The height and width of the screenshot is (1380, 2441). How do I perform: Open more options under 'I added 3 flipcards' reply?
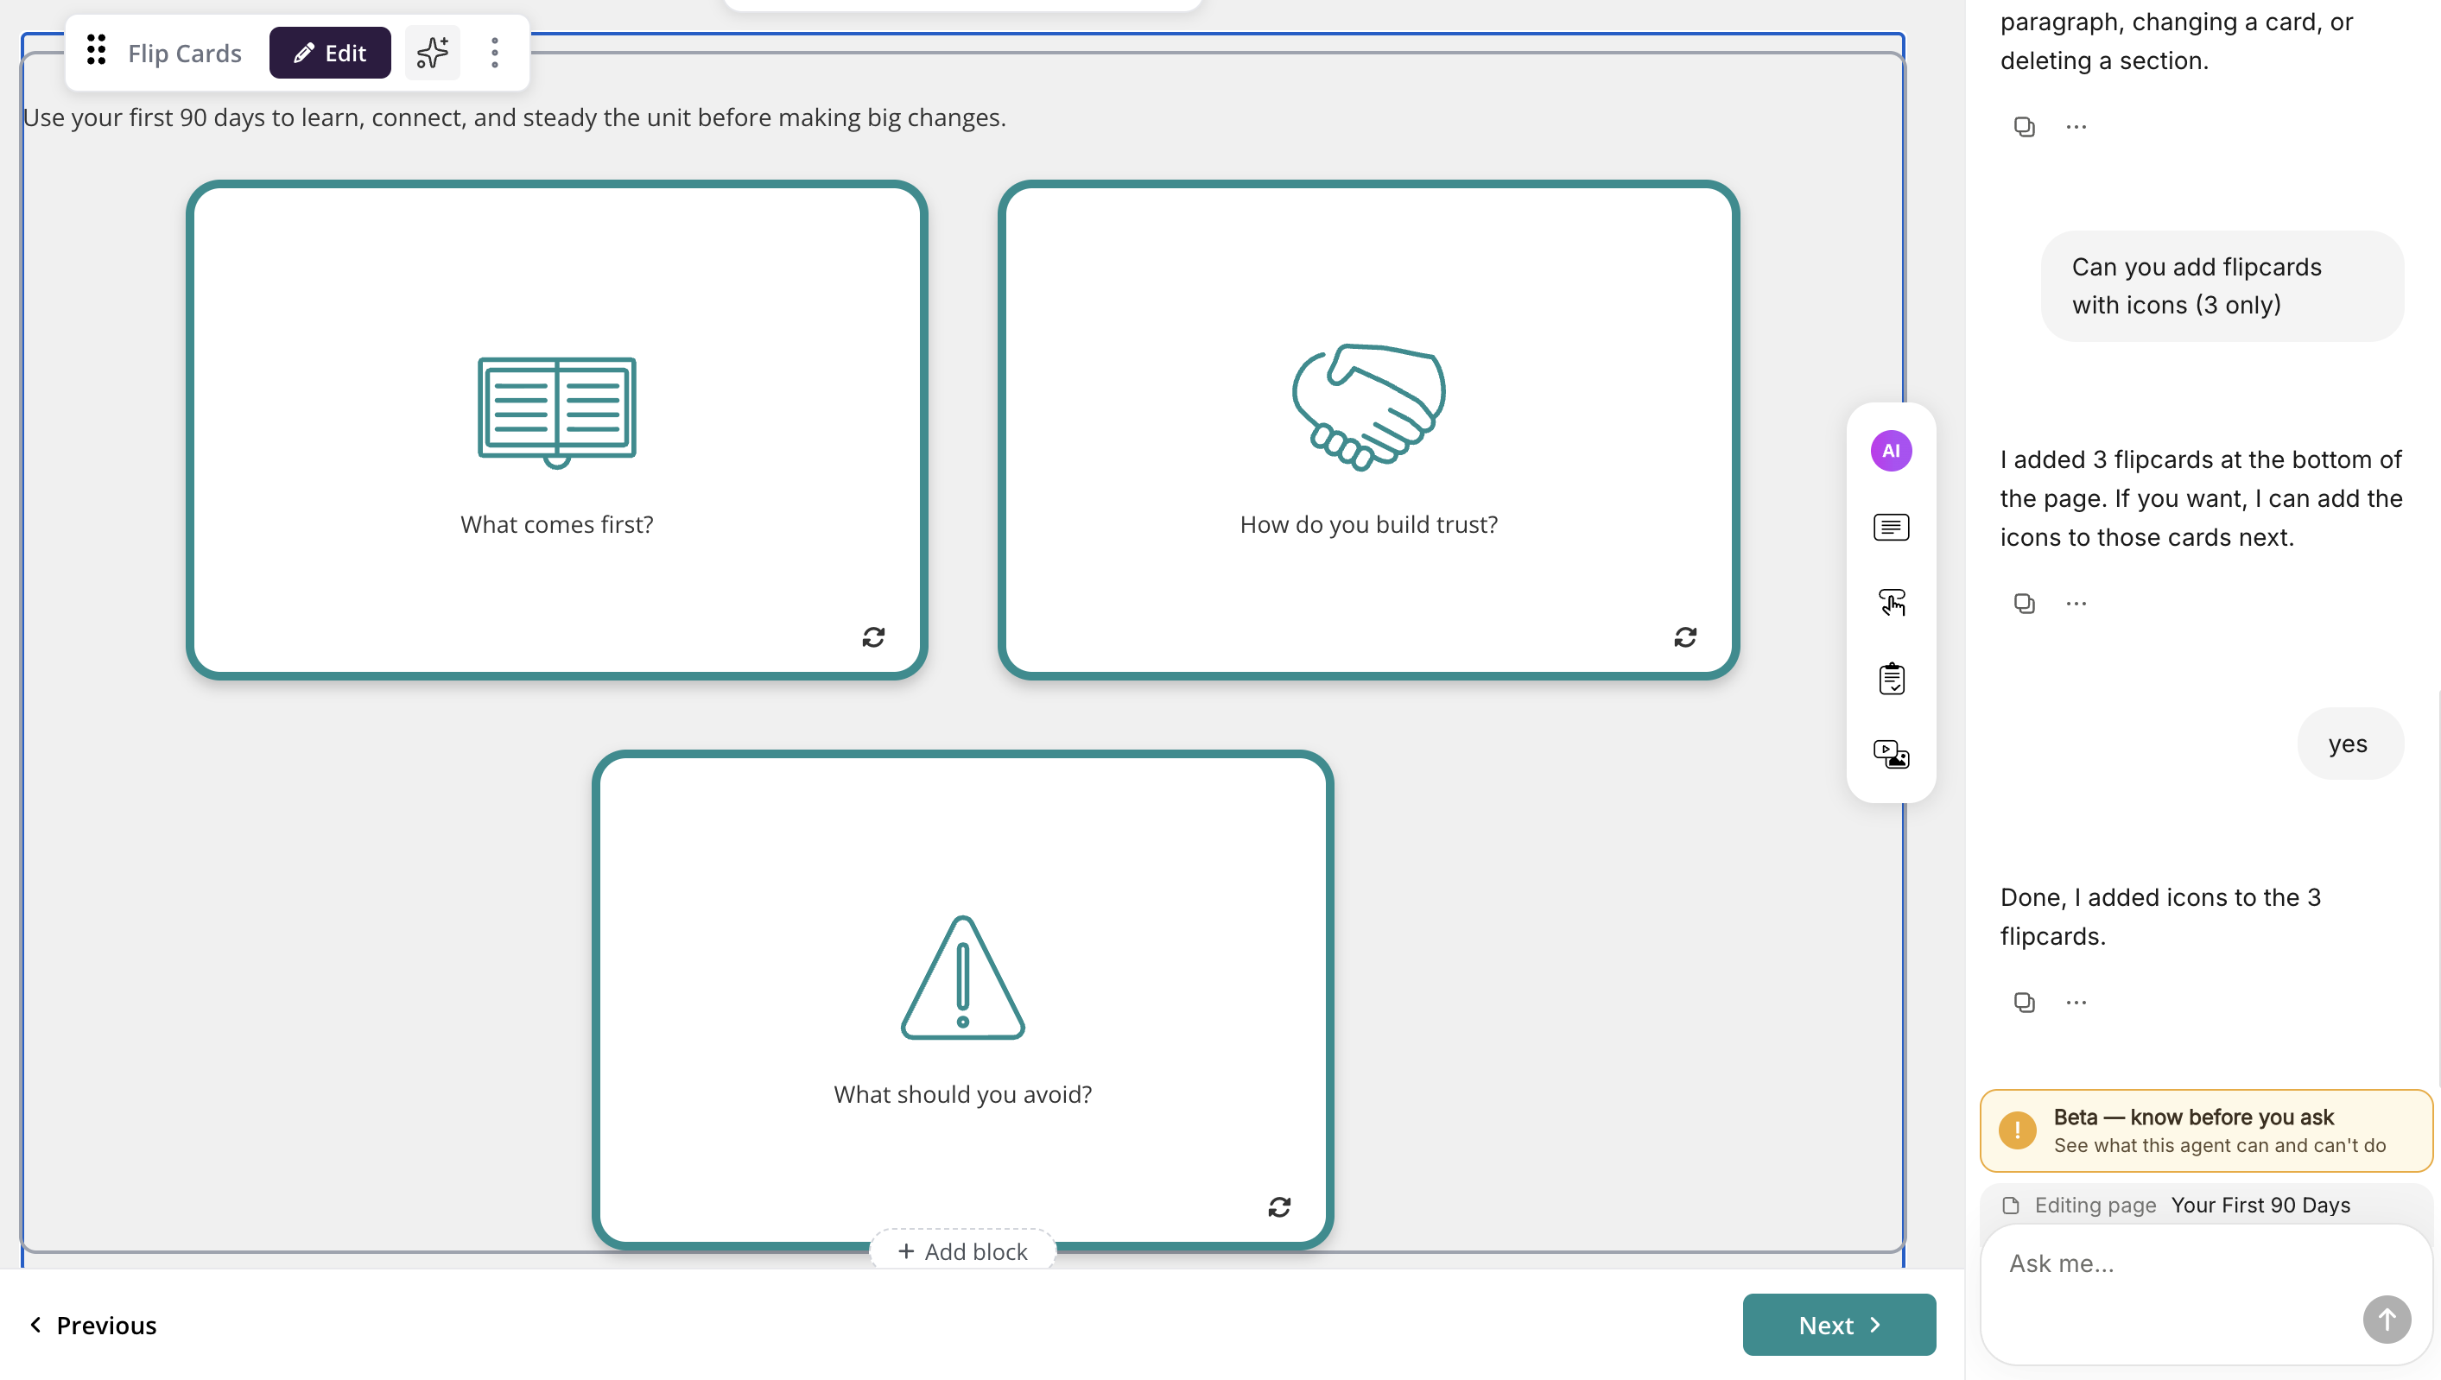pyautogui.click(x=2076, y=603)
